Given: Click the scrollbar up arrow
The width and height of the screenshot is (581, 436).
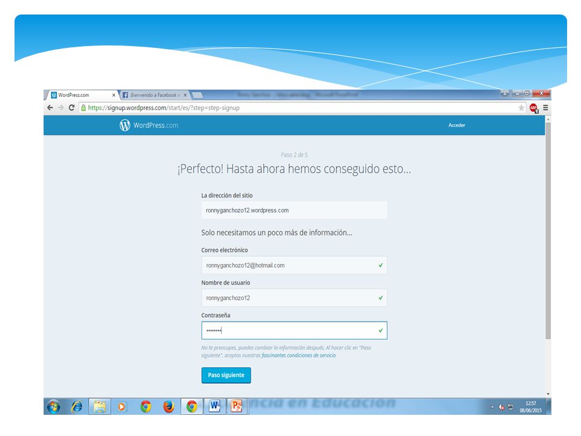Looking at the screenshot, I should [548, 119].
